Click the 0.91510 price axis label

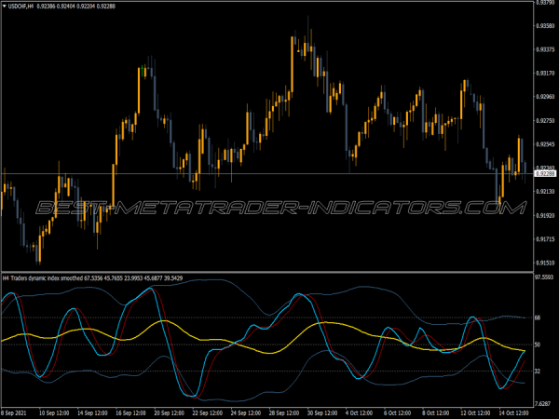click(x=545, y=263)
